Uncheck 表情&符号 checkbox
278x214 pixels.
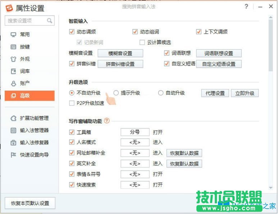coord(72,174)
